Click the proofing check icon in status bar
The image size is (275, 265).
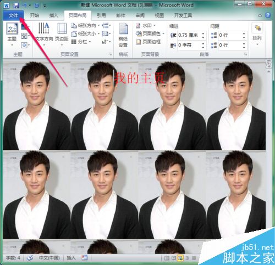coord(30,258)
